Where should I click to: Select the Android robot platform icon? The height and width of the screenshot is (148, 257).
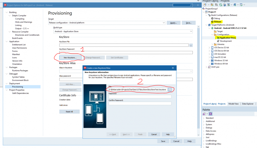(212, 28)
